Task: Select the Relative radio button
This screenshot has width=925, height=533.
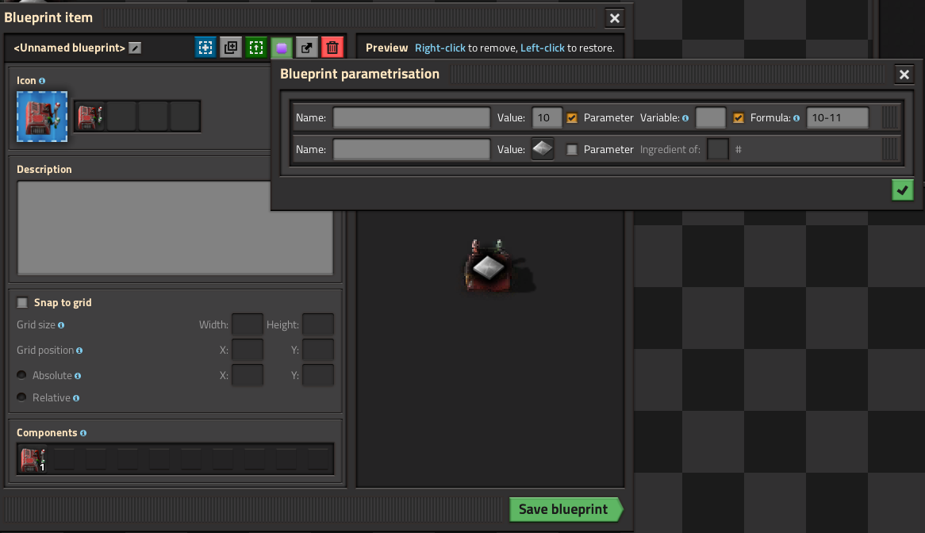Action: 22,397
